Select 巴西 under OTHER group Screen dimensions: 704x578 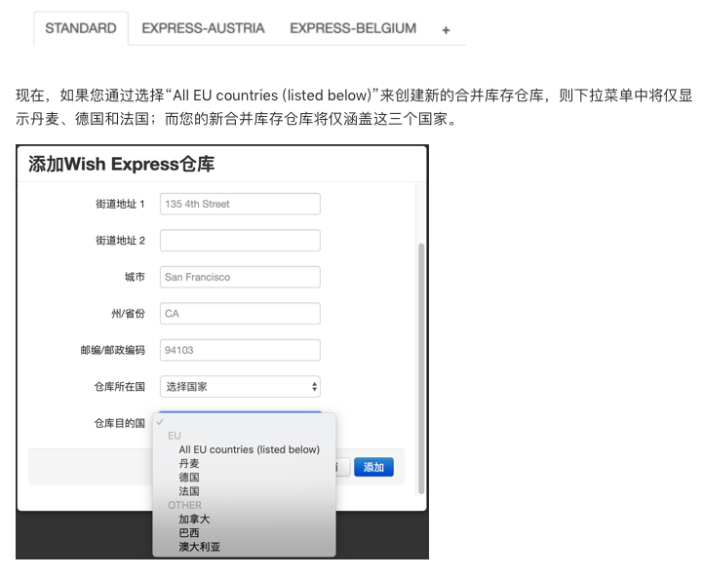pos(189,533)
